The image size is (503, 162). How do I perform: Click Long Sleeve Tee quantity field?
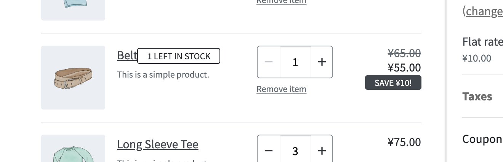pos(295,151)
